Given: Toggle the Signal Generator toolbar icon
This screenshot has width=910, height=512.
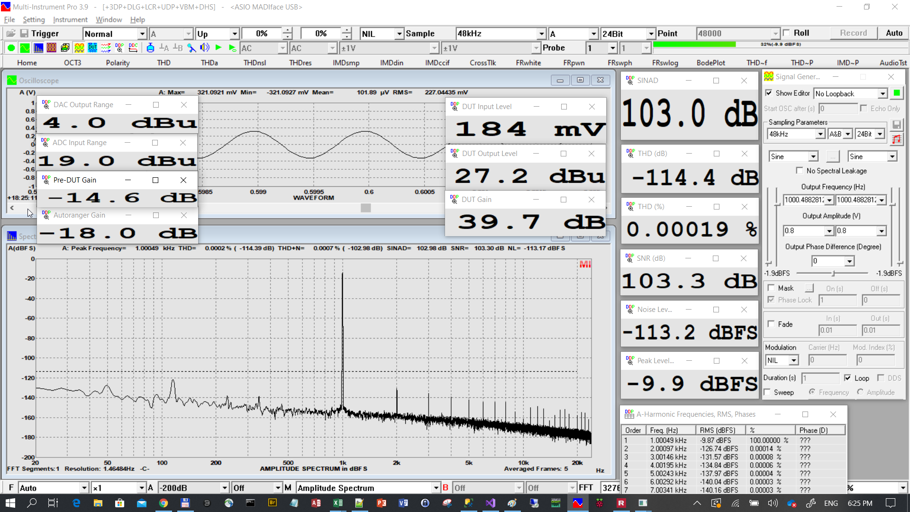Looking at the screenshot, I should 79,48.
